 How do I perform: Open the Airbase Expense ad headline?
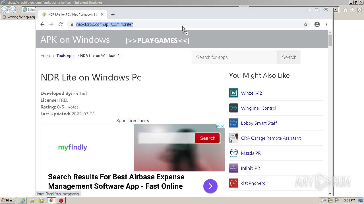point(116,181)
